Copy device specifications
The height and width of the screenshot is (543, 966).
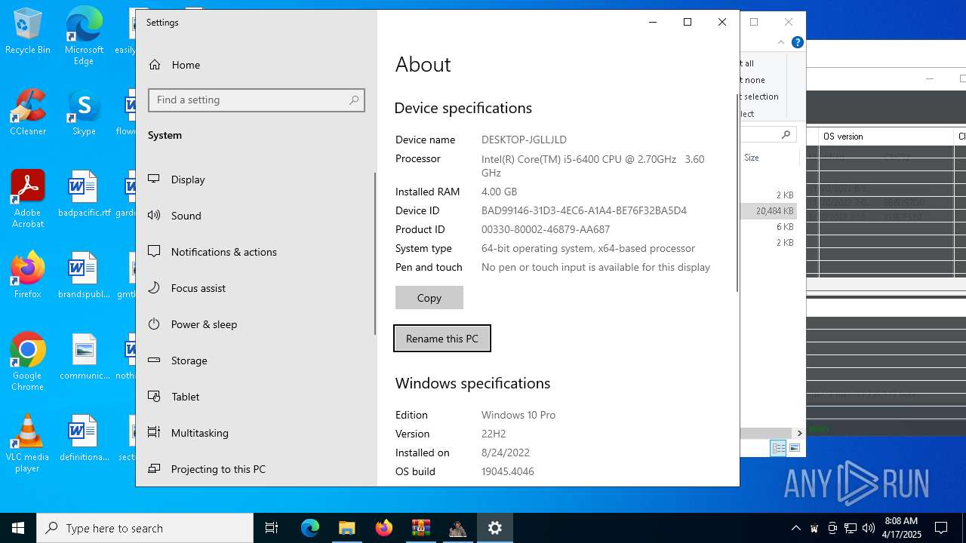point(429,298)
